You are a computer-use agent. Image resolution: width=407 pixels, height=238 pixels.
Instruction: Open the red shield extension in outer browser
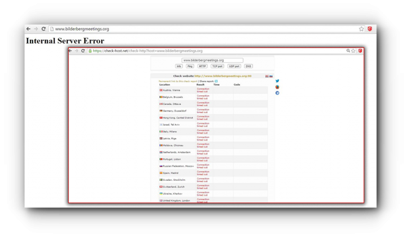point(370,29)
